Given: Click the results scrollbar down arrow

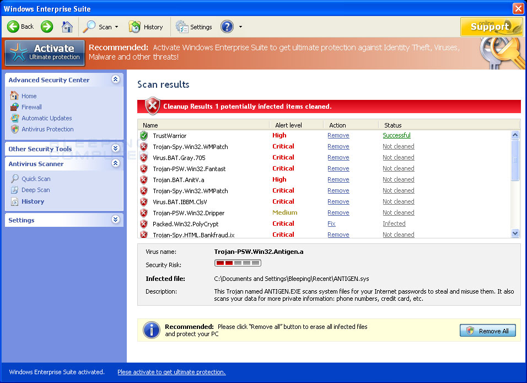Looking at the screenshot, I should (515, 233).
